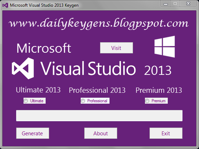Screen dimensions: 199x149
Task: Click the white Windows logo
Action: (165, 46)
